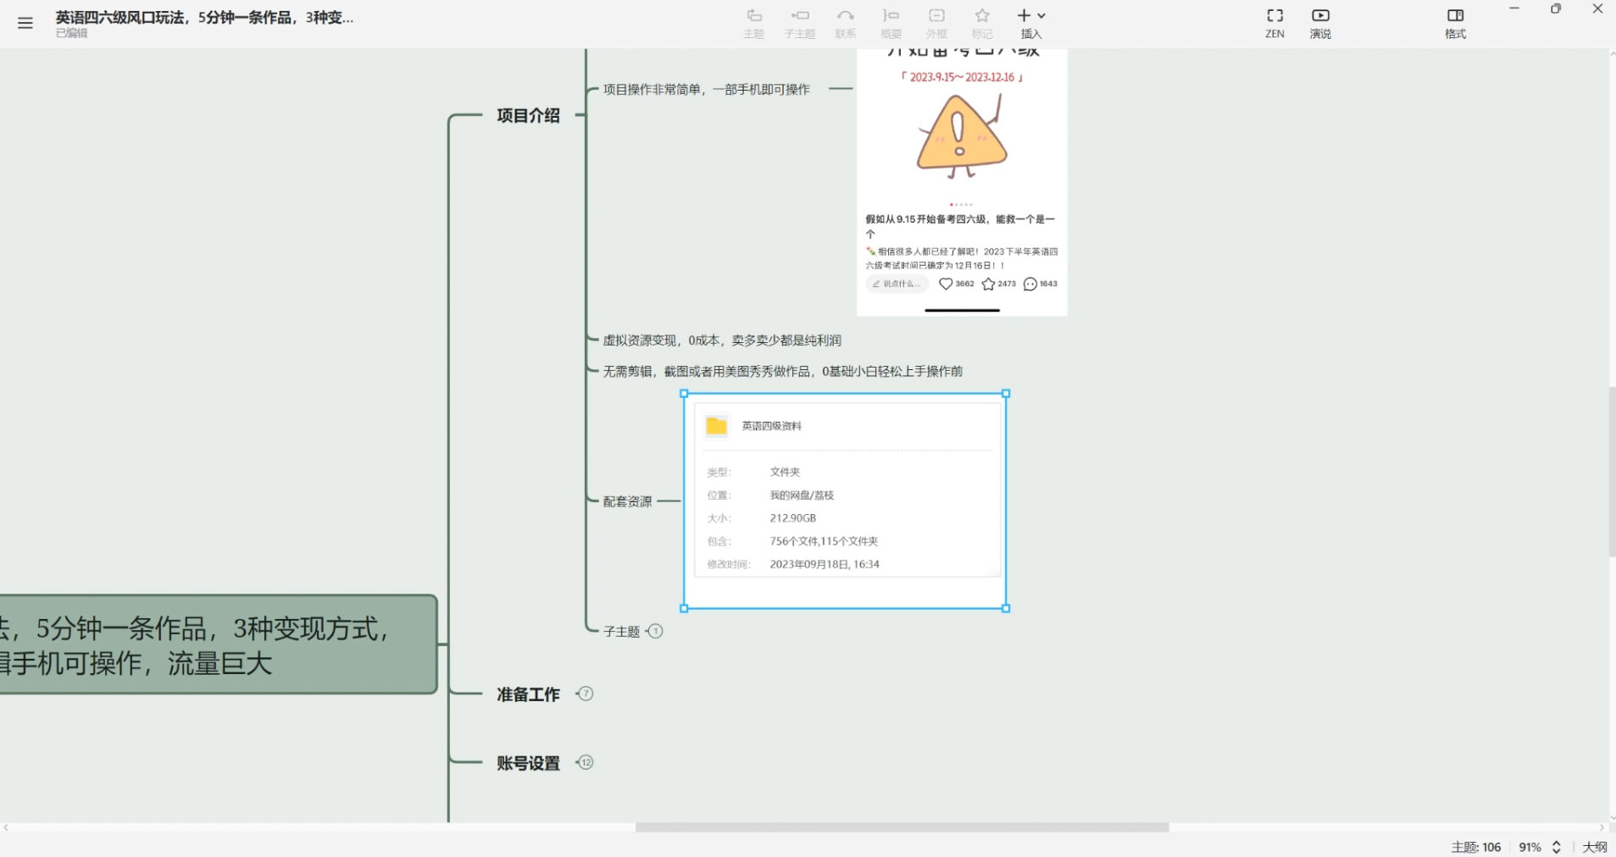Screen dimensions: 1616x857
Task: Insert a new topic with the 主题 icon
Action: [752, 23]
